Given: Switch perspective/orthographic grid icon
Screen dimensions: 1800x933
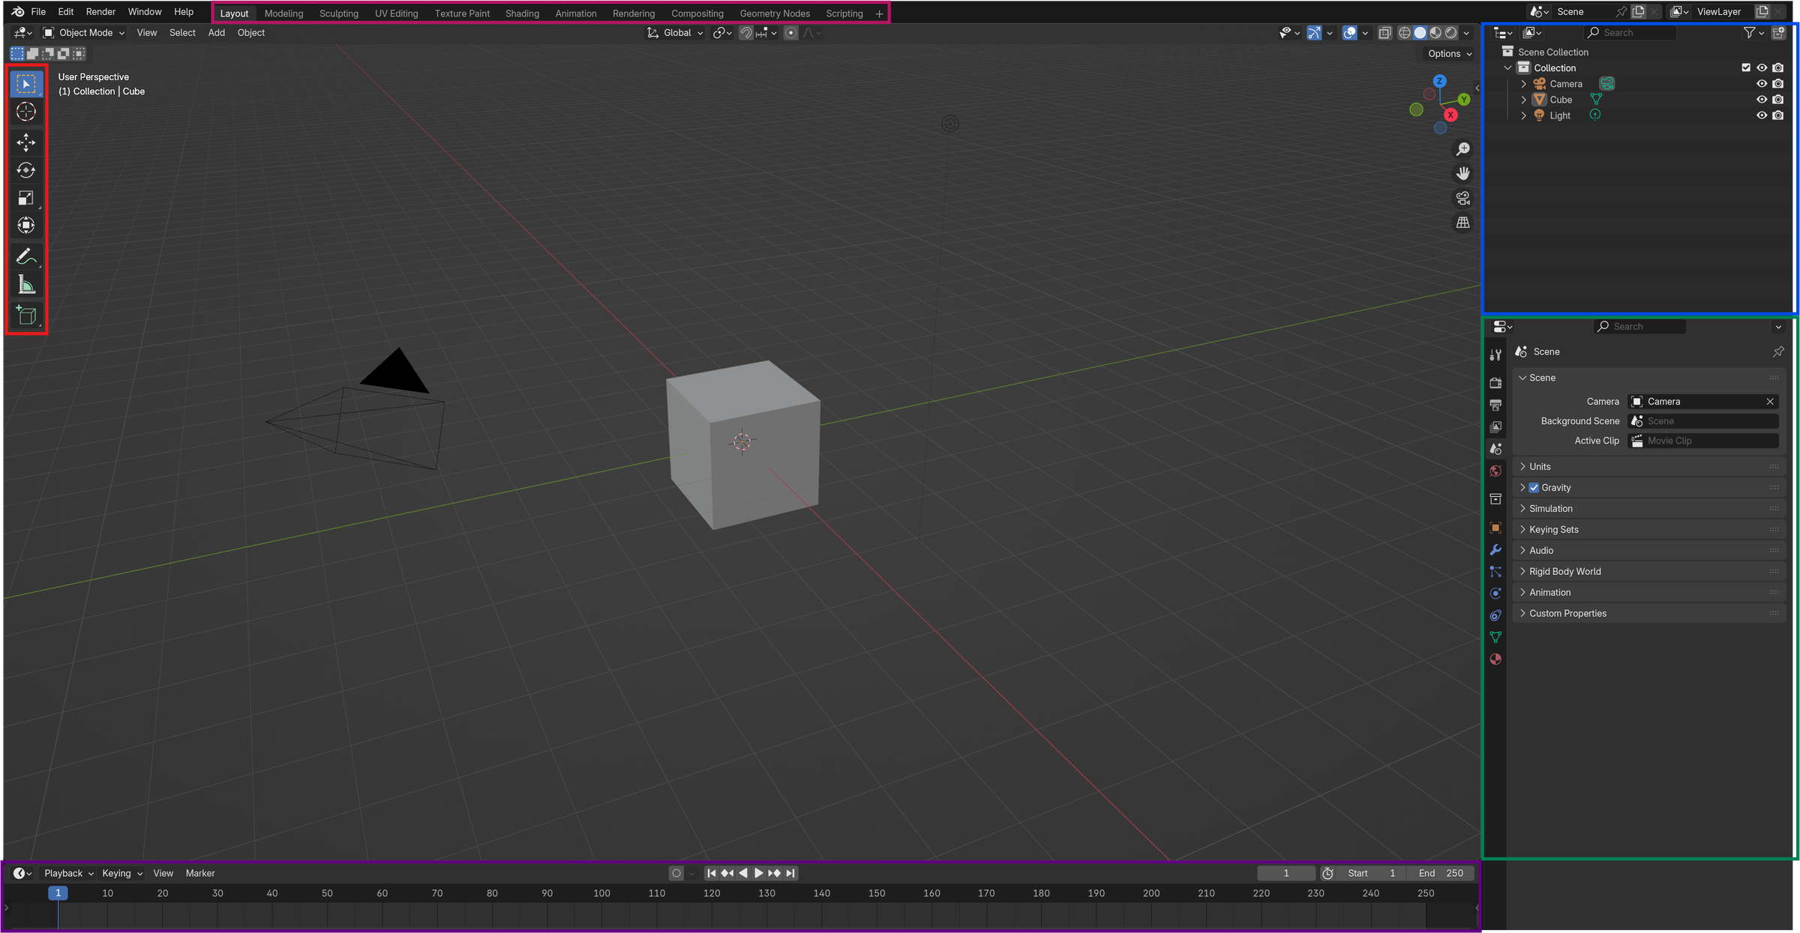Looking at the screenshot, I should click(x=1462, y=223).
